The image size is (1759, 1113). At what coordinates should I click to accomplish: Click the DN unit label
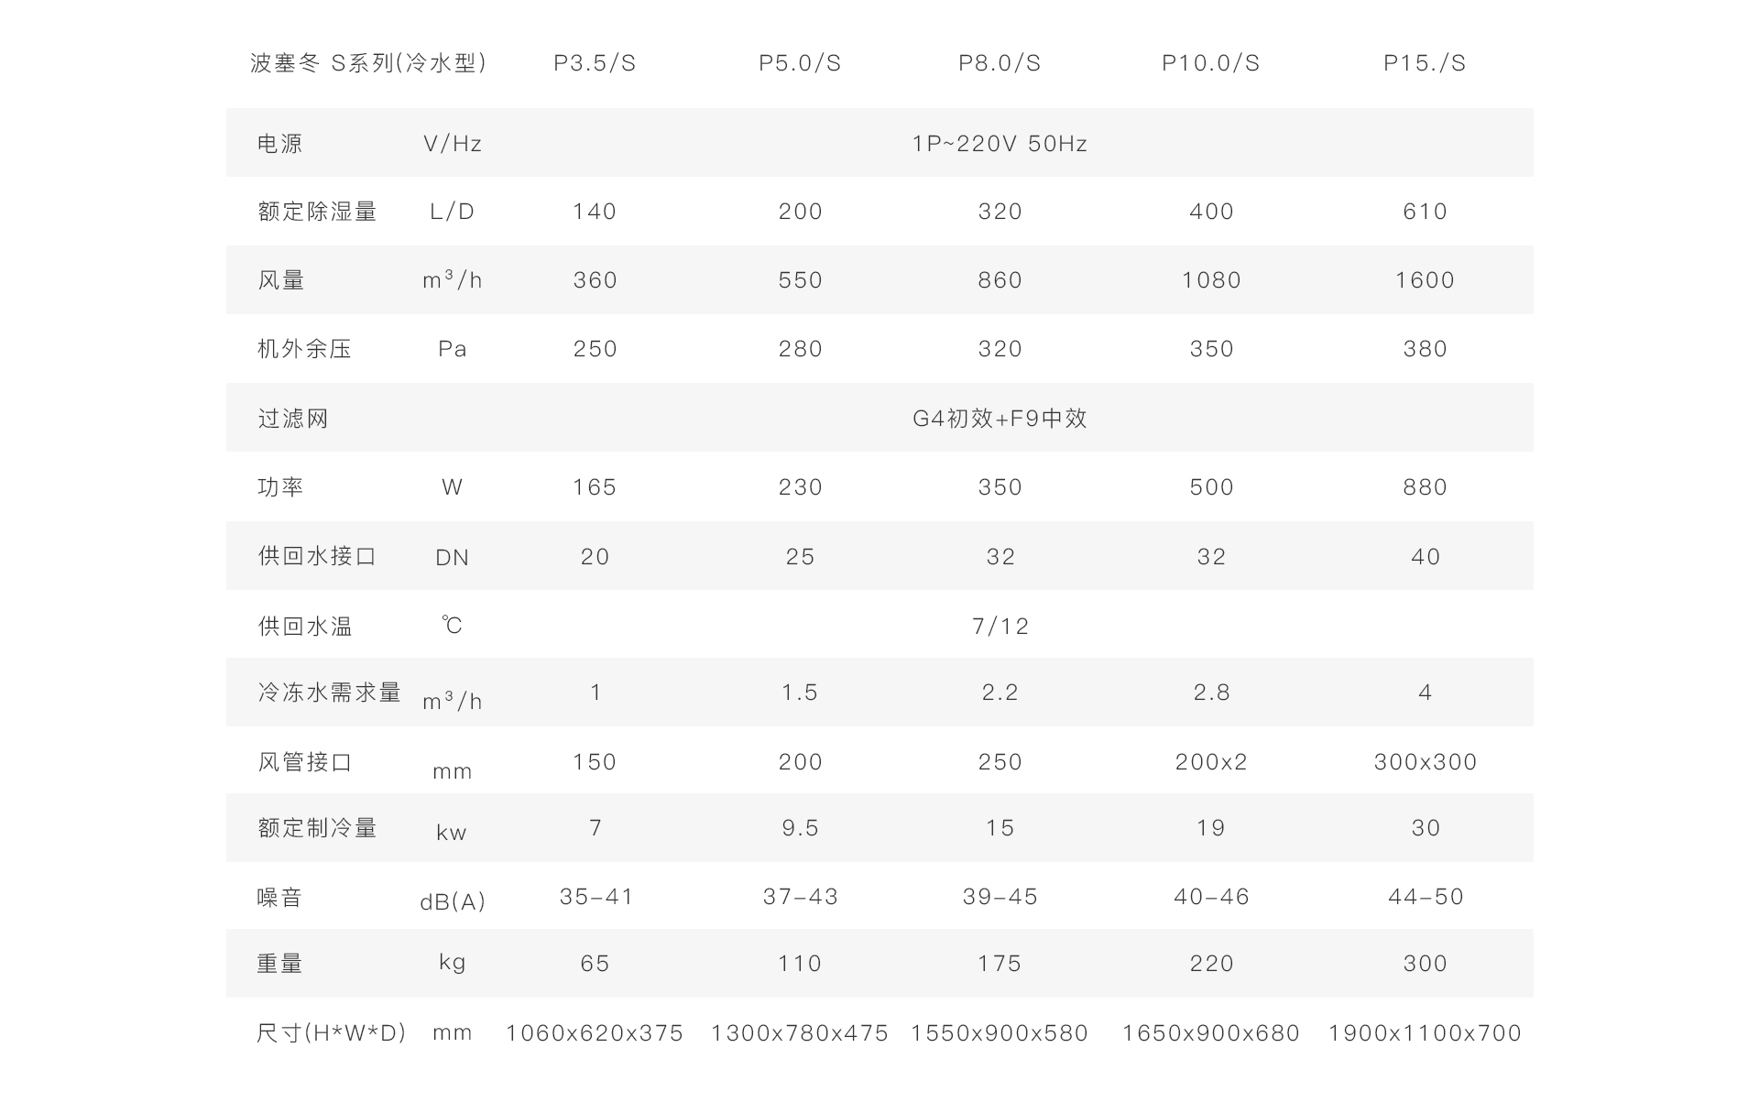[x=453, y=558]
